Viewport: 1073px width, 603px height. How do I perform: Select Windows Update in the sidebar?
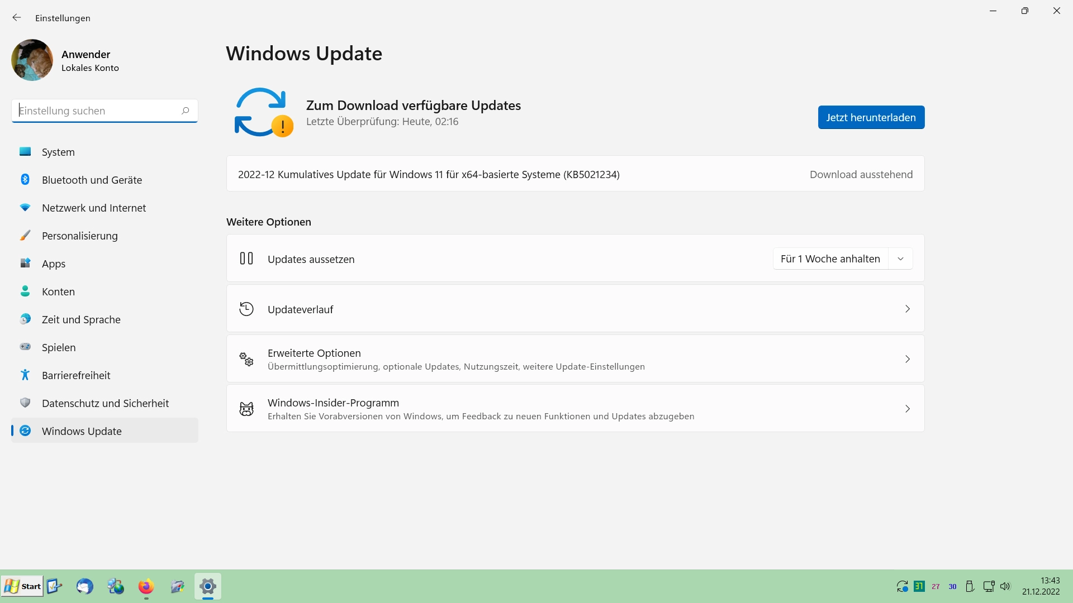tap(105, 431)
